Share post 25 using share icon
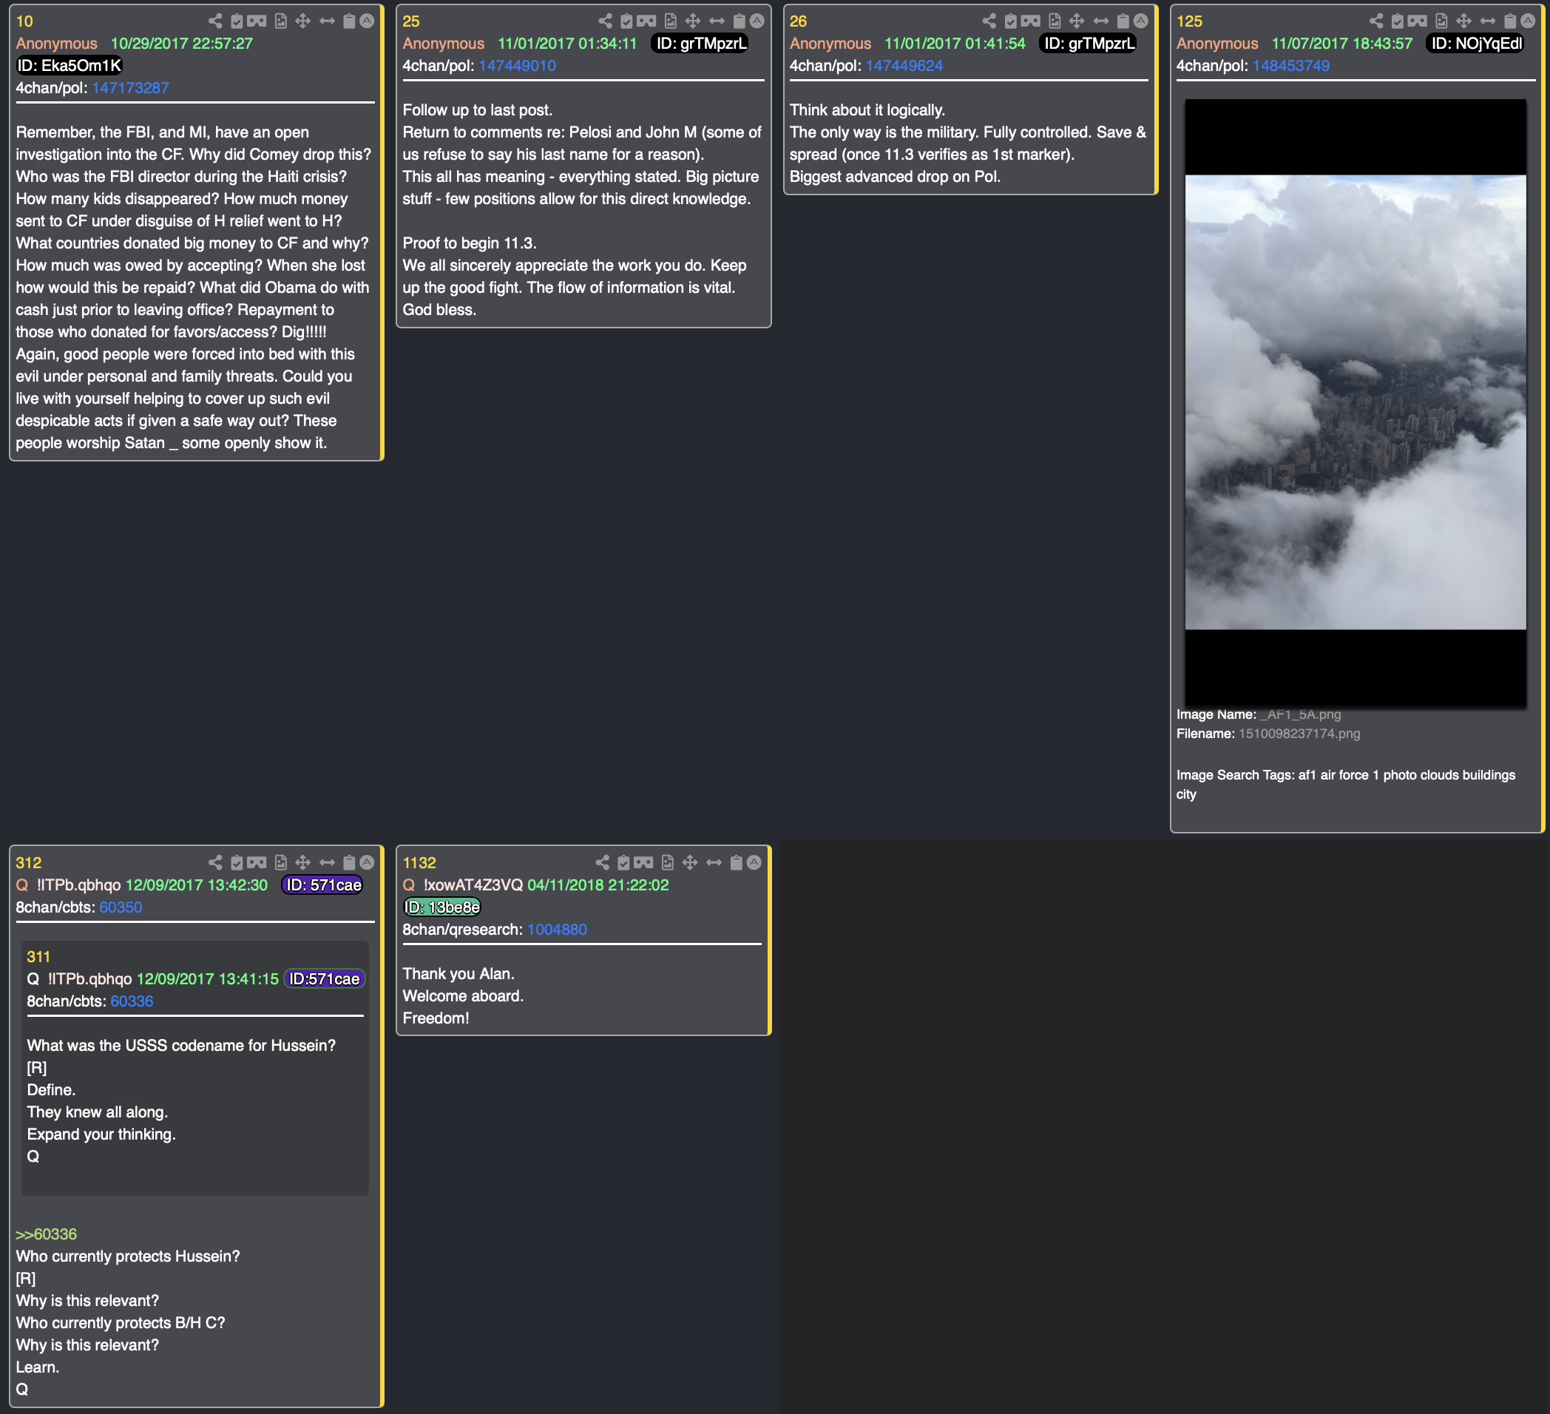Image resolution: width=1550 pixels, height=1414 pixels. (605, 21)
